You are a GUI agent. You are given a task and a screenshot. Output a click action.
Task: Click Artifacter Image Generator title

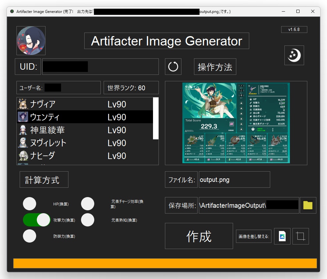coord(167,41)
